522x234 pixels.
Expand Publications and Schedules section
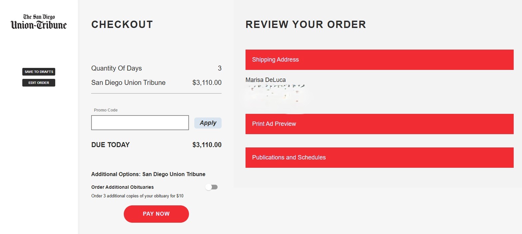point(379,157)
